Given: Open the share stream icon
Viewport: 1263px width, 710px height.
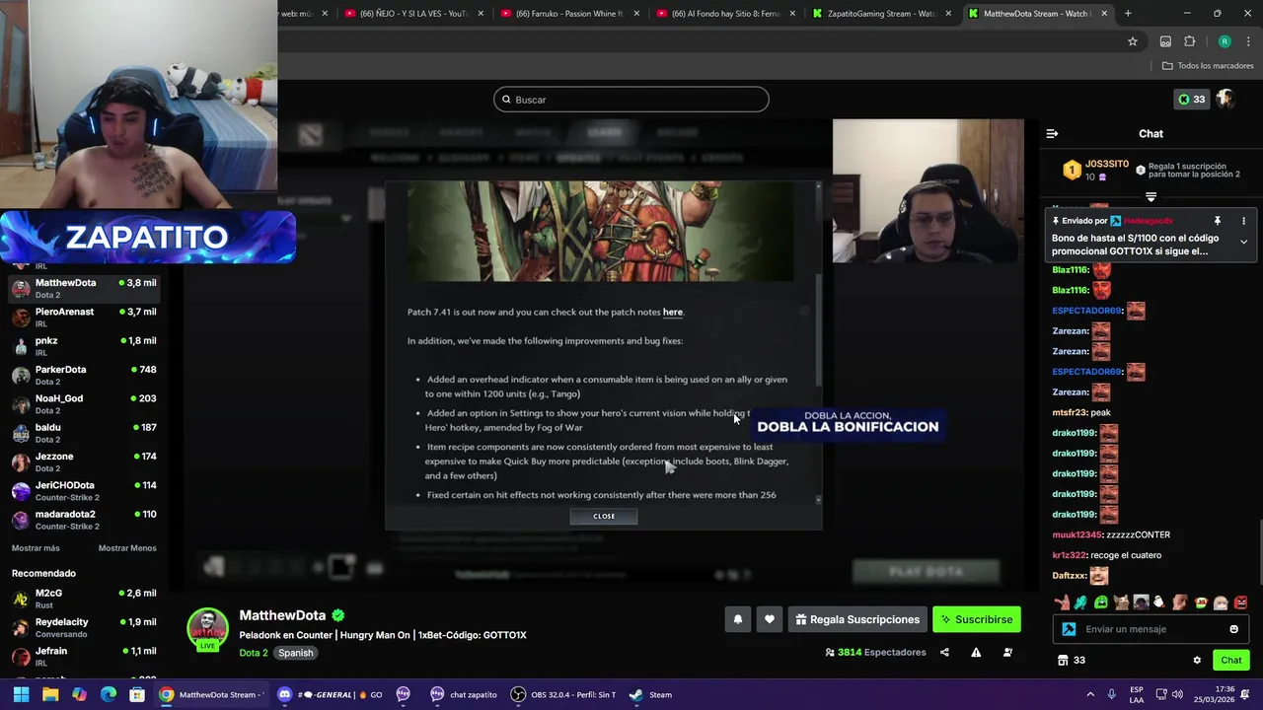Looking at the screenshot, I should click(944, 652).
